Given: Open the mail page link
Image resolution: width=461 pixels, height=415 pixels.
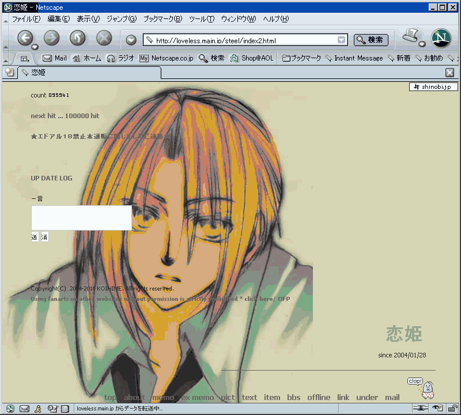Looking at the screenshot, I should [392, 398].
